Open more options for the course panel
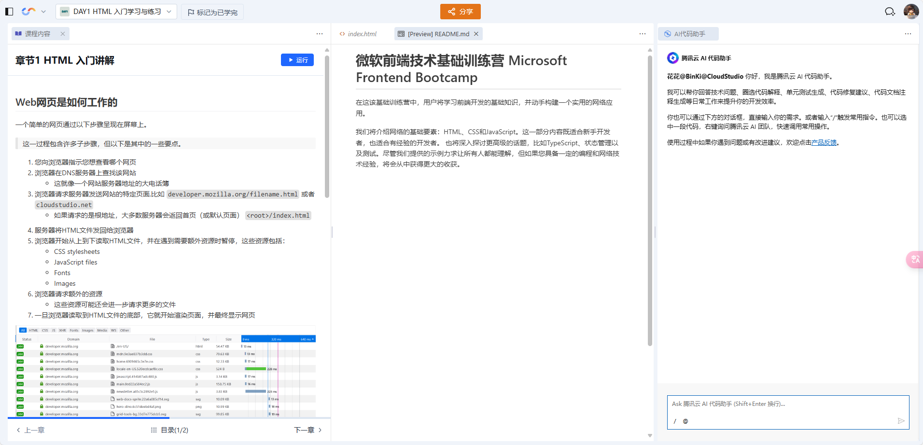The height and width of the screenshot is (445, 923). point(320,34)
